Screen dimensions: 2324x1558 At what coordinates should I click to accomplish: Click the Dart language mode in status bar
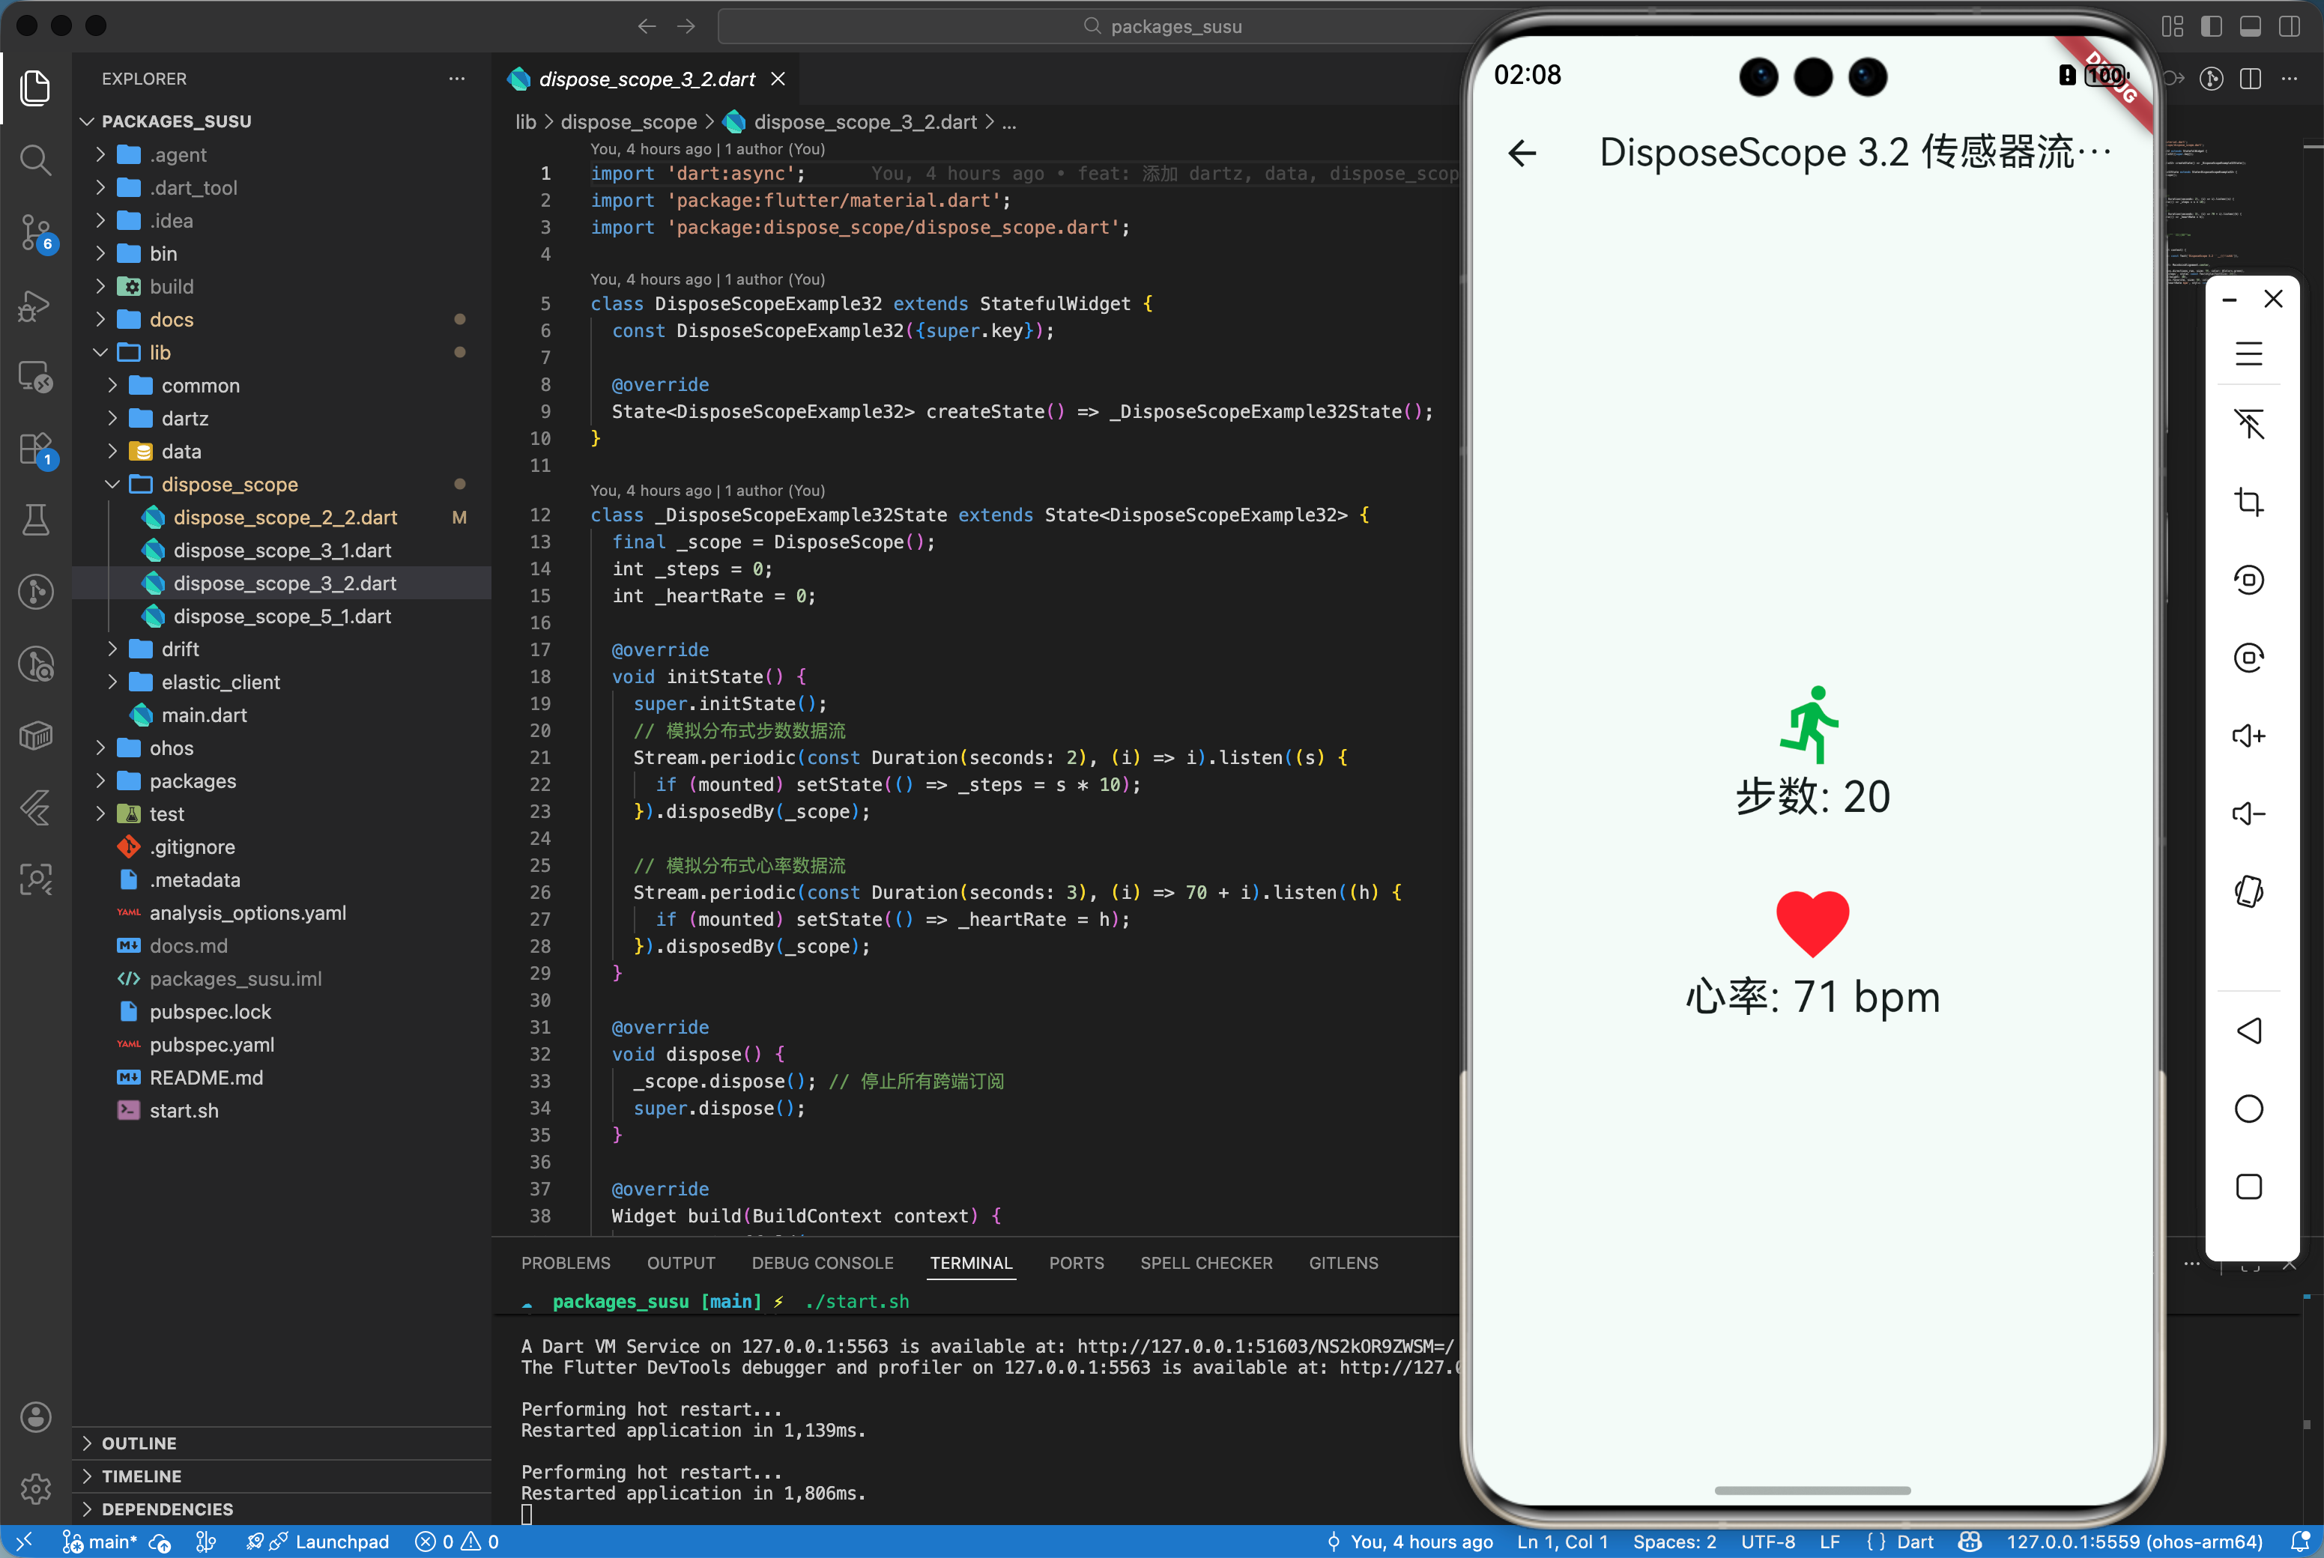1913,1541
